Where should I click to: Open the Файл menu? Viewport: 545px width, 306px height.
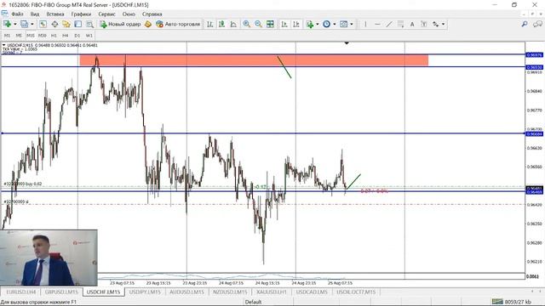(x=17, y=14)
